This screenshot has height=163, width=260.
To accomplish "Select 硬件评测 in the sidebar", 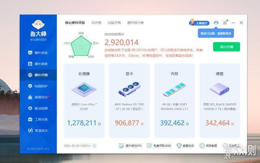I will point(38,75).
